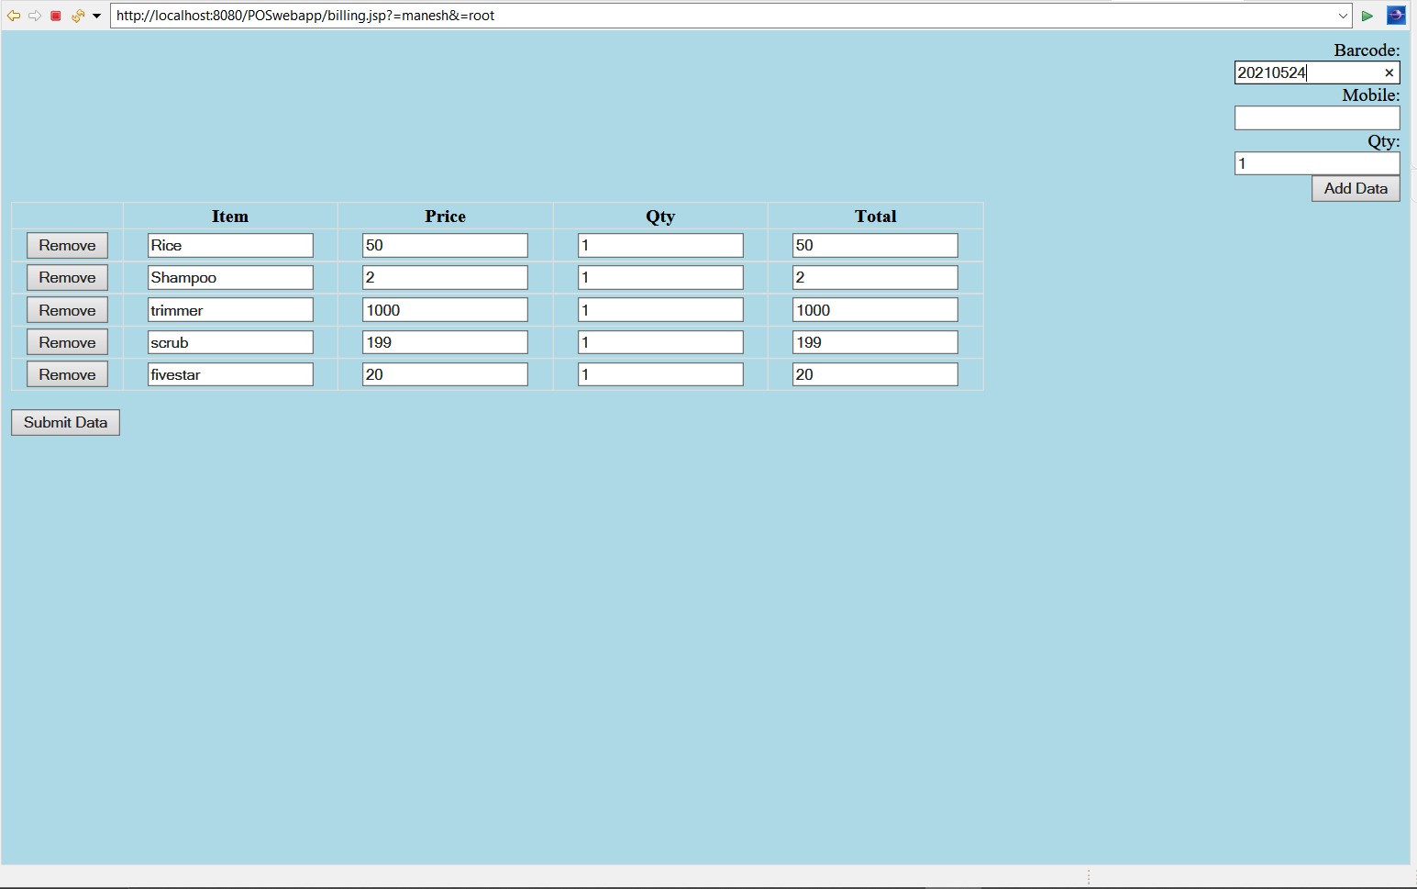This screenshot has height=889, width=1417.
Task: Refresh the billing page using the refresh icon
Action: click(77, 15)
